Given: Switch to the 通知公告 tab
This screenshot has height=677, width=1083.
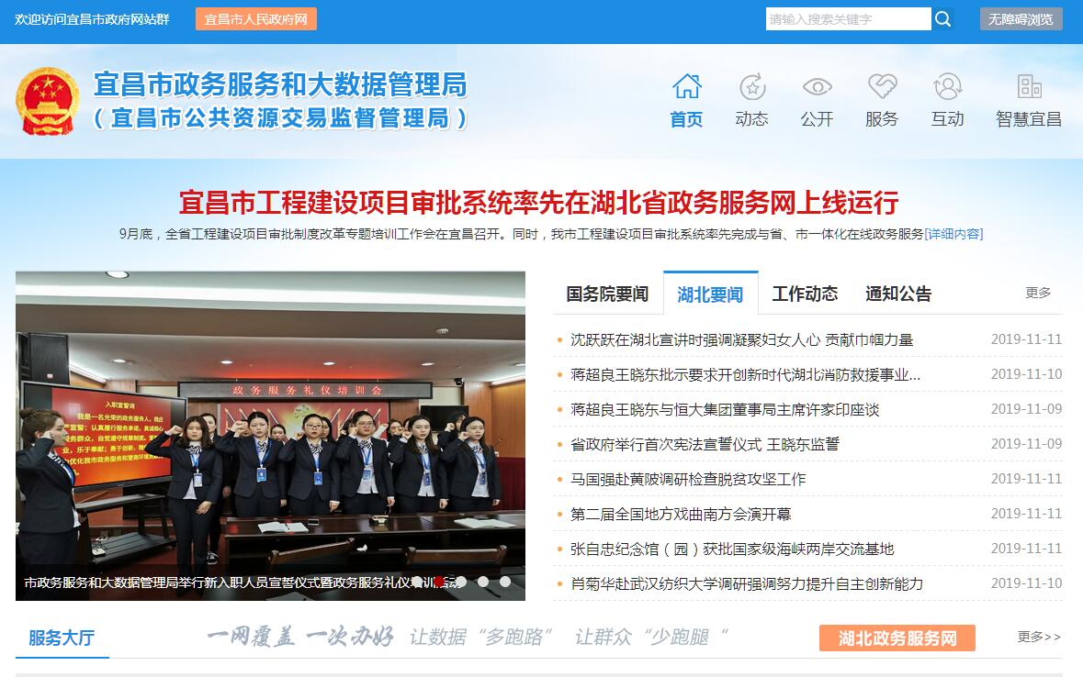Looking at the screenshot, I should (898, 294).
